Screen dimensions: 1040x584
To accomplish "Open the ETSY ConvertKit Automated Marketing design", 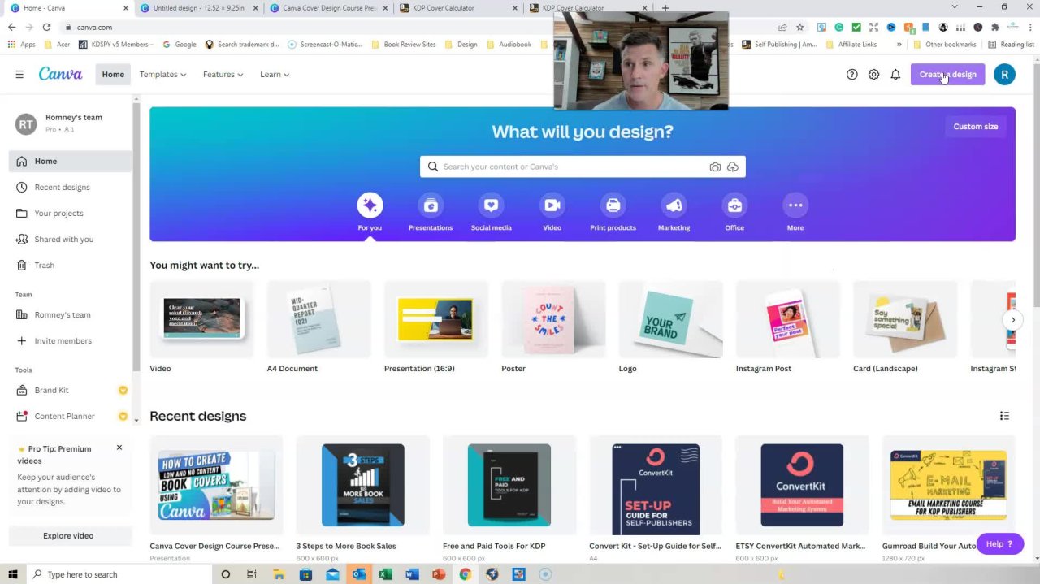I will [x=802, y=485].
